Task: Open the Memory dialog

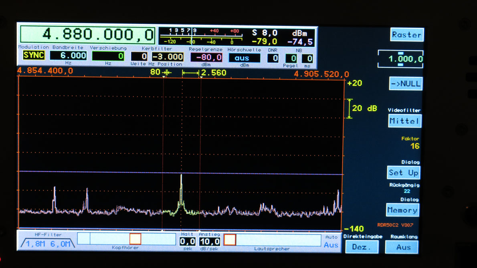Action: [x=402, y=210]
